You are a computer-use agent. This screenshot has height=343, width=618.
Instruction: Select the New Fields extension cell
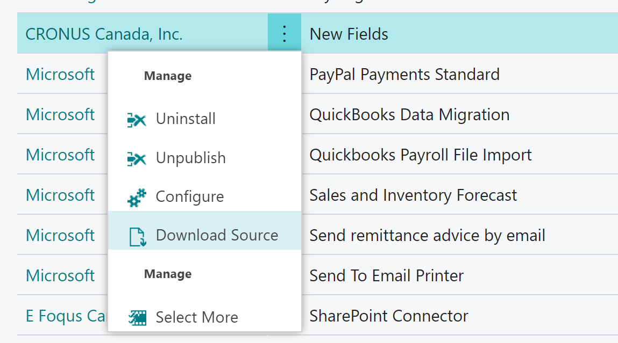(x=459, y=34)
